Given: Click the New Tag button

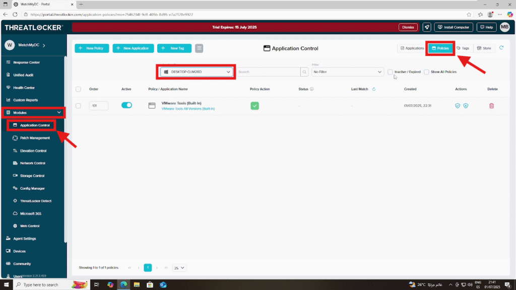Looking at the screenshot, I should coord(174,48).
